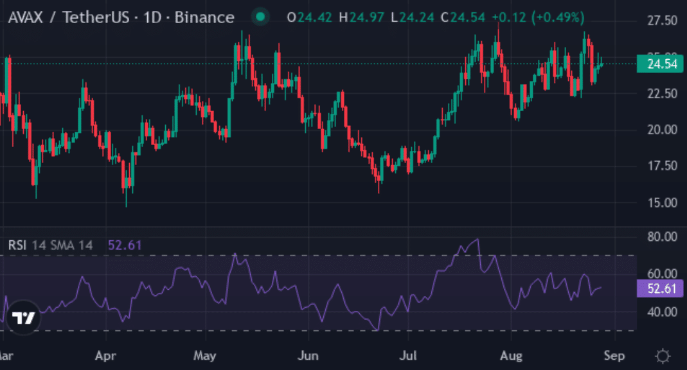687x370 pixels.
Task: Click the green market status dot
Action: (260, 17)
